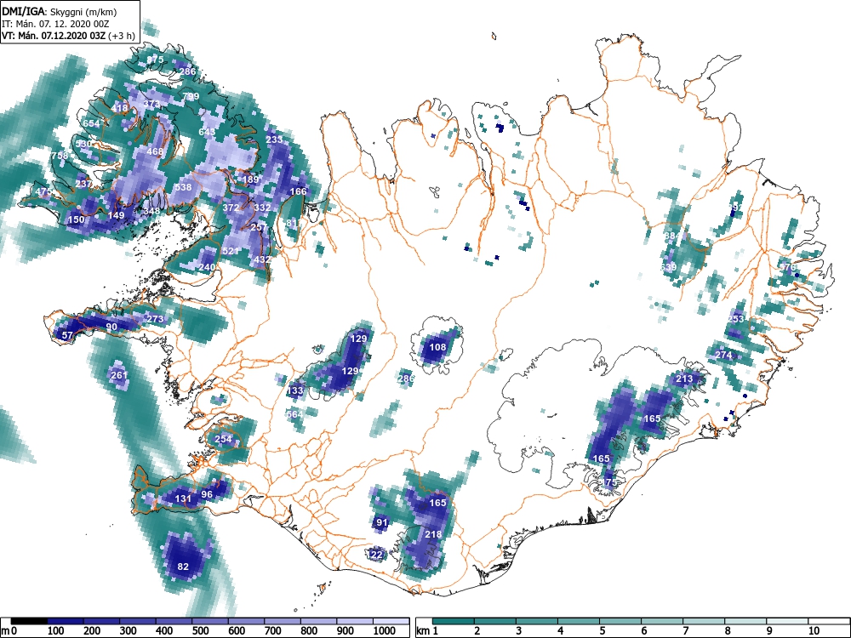The width and height of the screenshot is (851, 638).
Task: Click the palest lavender swatch above '1000'
Action: 391,621
